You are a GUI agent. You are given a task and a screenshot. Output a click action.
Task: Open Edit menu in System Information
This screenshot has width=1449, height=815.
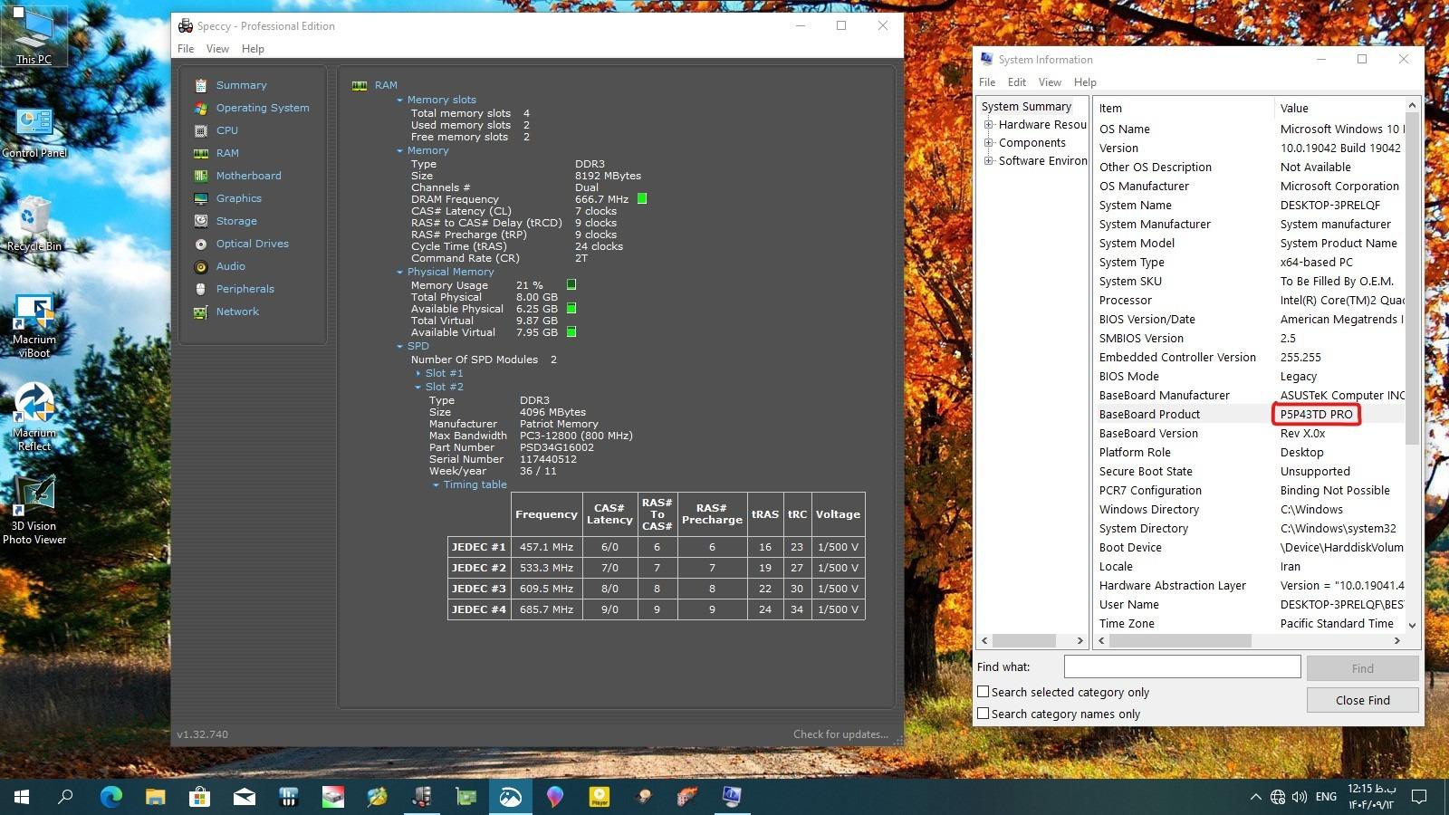(x=1017, y=82)
